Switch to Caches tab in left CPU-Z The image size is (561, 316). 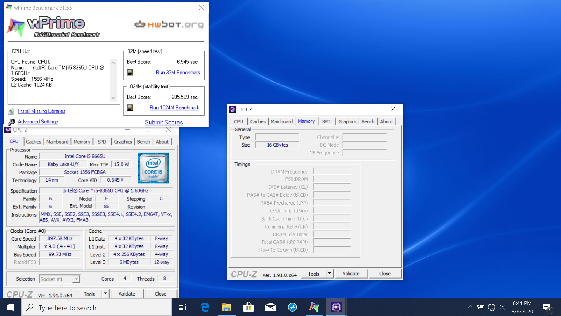pyautogui.click(x=34, y=142)
